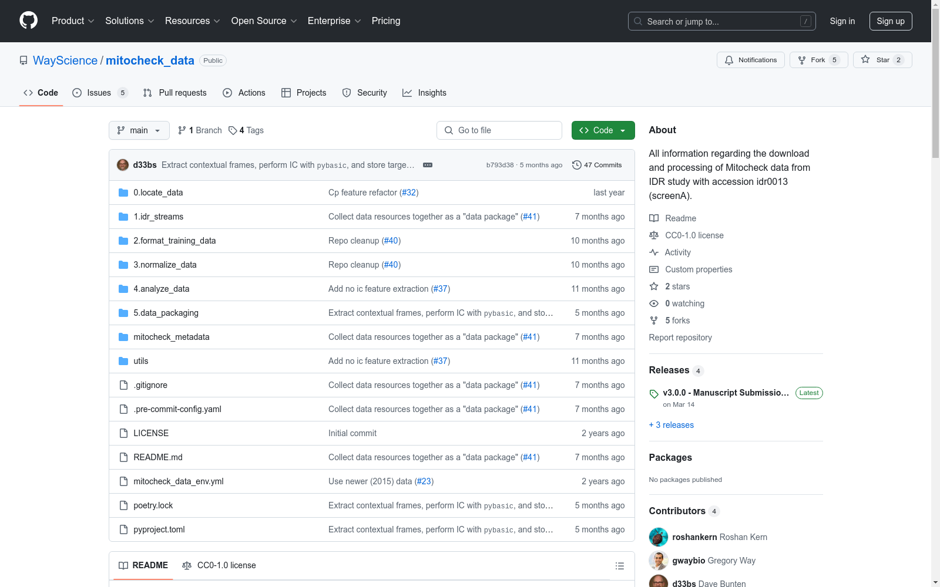Open the poetry.lock file
Image resolution: width=940 pixels, height=587 pixels.
coord(153,505)
